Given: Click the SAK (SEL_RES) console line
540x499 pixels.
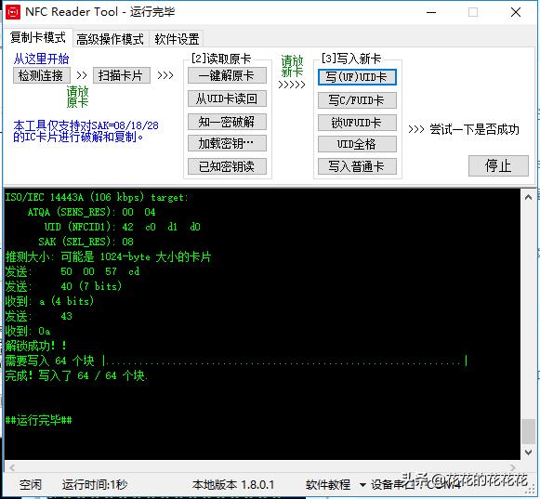Looking at the screenshot, I should [x=86, y=242].
